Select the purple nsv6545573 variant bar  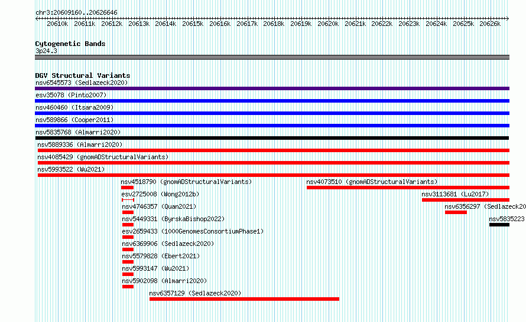point(272,88)
